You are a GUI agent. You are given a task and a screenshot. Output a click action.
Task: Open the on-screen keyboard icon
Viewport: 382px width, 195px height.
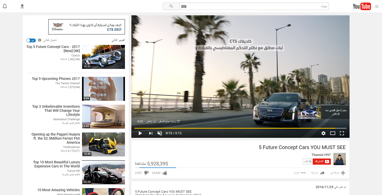click(x=184, y=6)
